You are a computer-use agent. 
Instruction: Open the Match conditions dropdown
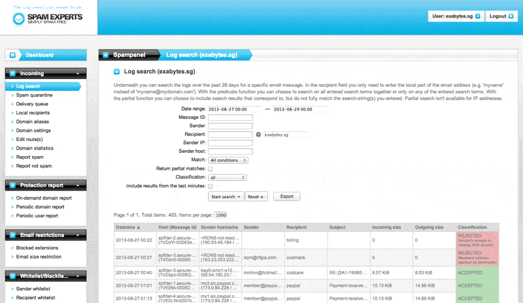click(x=228, y=159)
